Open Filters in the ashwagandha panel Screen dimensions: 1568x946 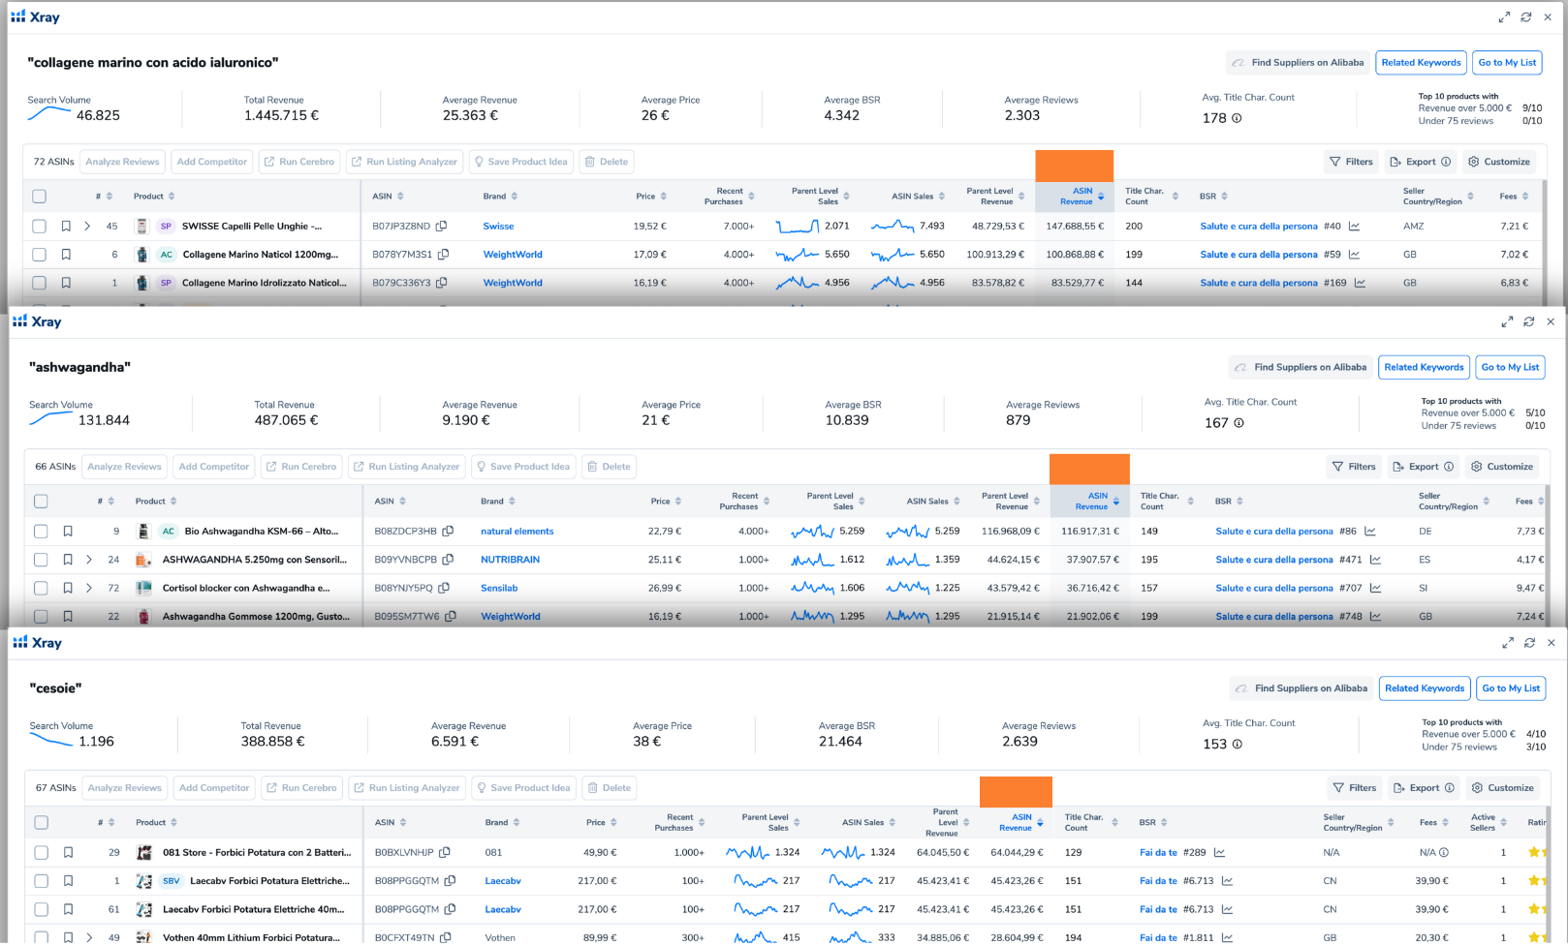[1354, 467]
